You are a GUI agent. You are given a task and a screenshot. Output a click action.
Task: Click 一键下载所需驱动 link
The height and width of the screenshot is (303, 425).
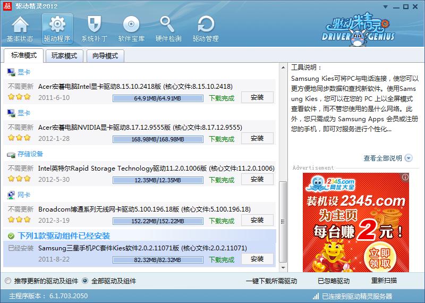pos(271,281)
